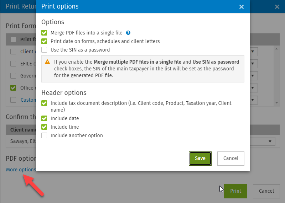Close the Print Return window behind the dialog
This screenshot has height=203, width=285.
click(277, 7)
